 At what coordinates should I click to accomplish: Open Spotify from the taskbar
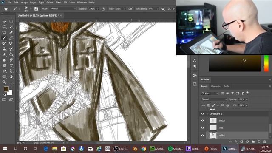tap(176, 149)
